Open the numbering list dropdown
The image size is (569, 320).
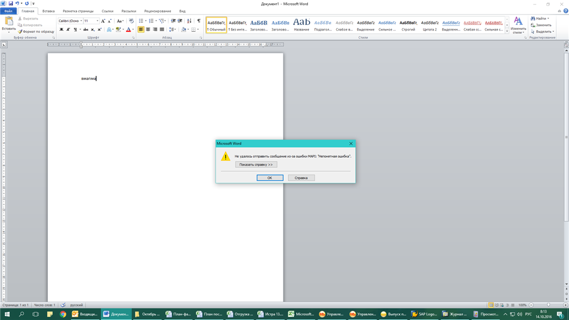point(156,21)
